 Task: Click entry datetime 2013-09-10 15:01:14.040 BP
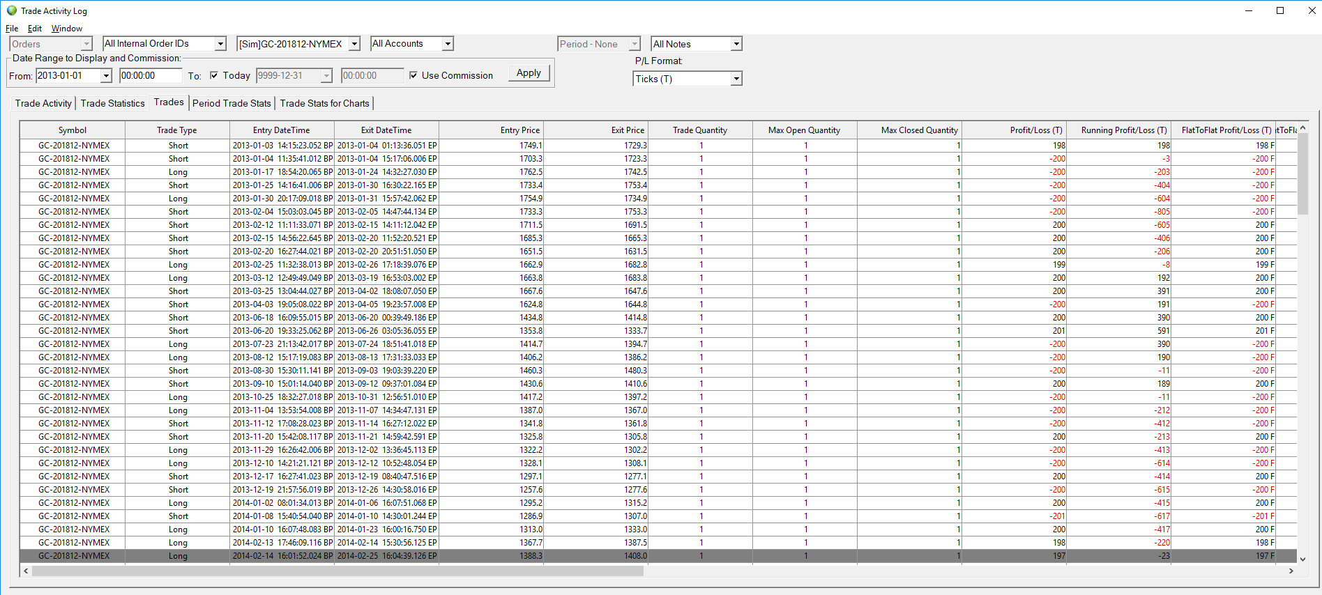(282, 384)
